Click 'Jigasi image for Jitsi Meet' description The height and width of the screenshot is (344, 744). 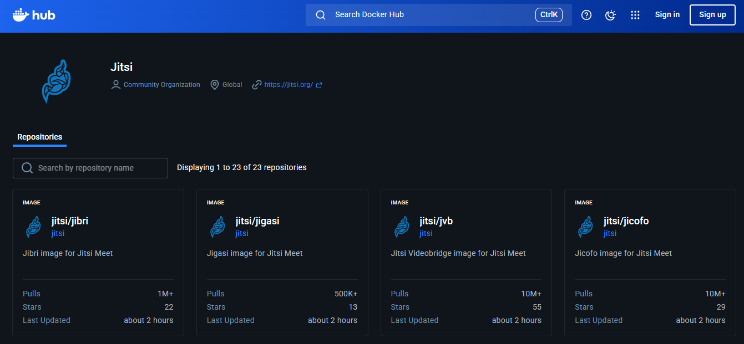point(255,253)
